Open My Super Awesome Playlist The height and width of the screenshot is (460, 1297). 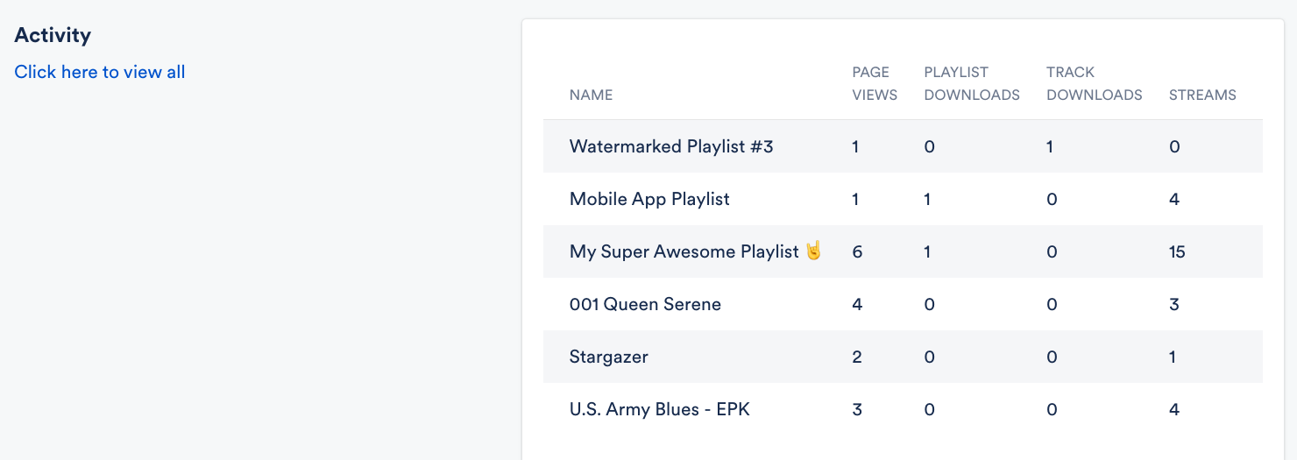[x=684, y=251]
